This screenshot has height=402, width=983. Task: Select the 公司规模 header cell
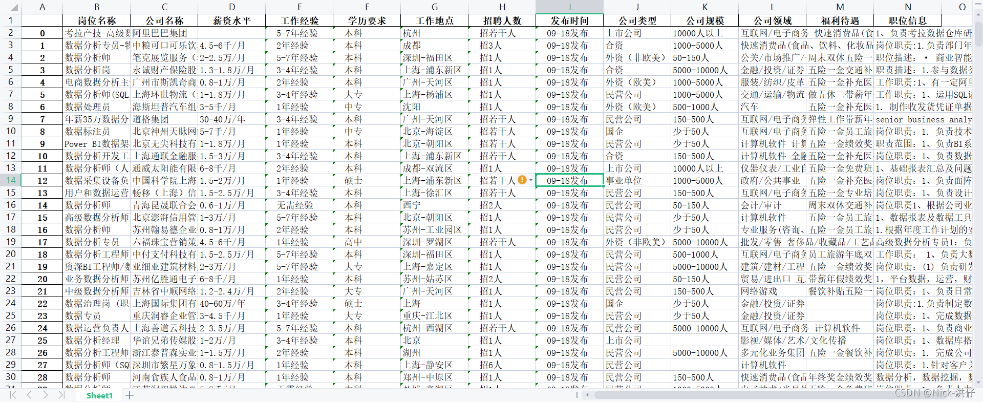tap(705, 20)
